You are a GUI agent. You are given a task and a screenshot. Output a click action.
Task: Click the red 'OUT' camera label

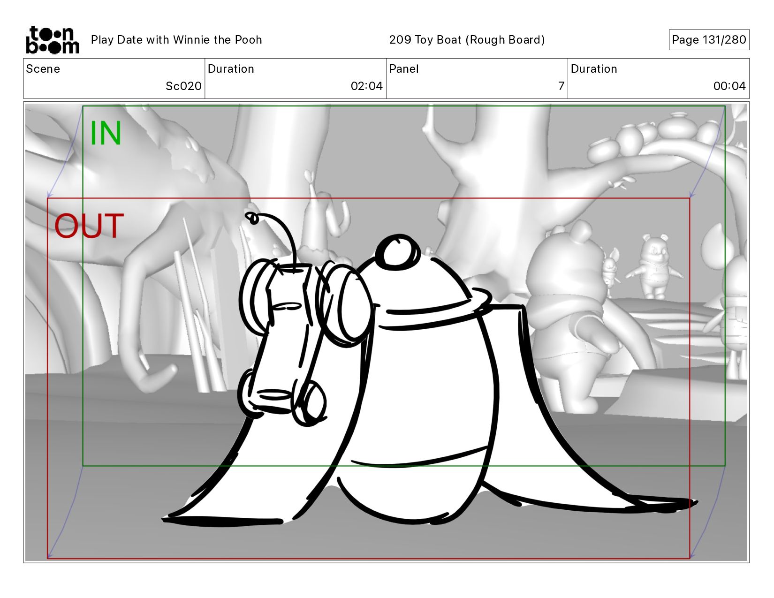tap(89, 226)
